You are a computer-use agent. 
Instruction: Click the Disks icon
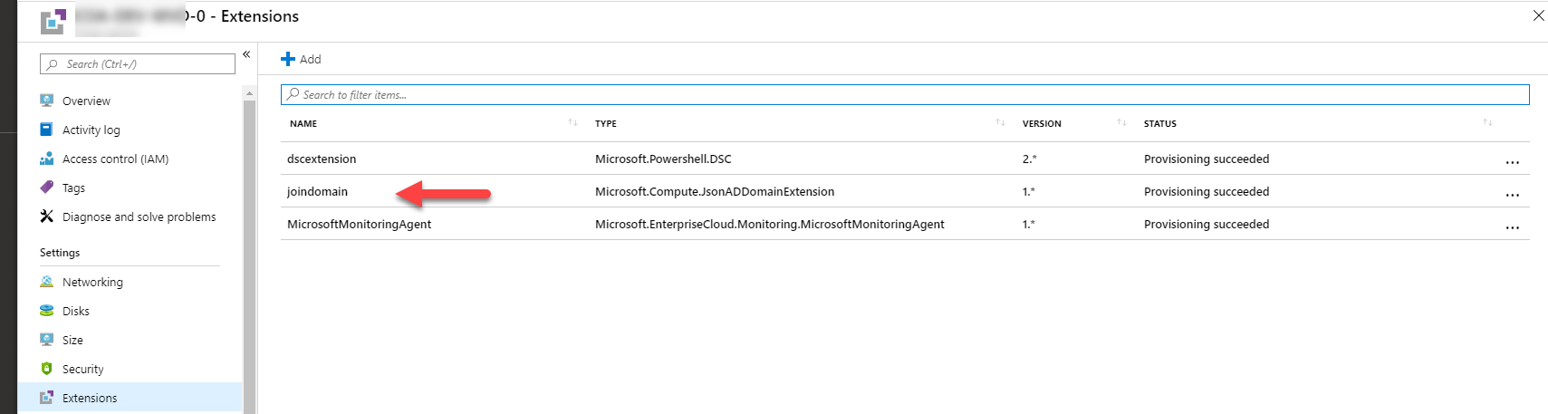click(x=47, y=311)
